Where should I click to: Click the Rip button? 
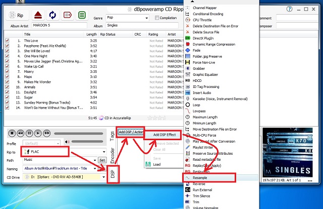[x=17, y=16]
